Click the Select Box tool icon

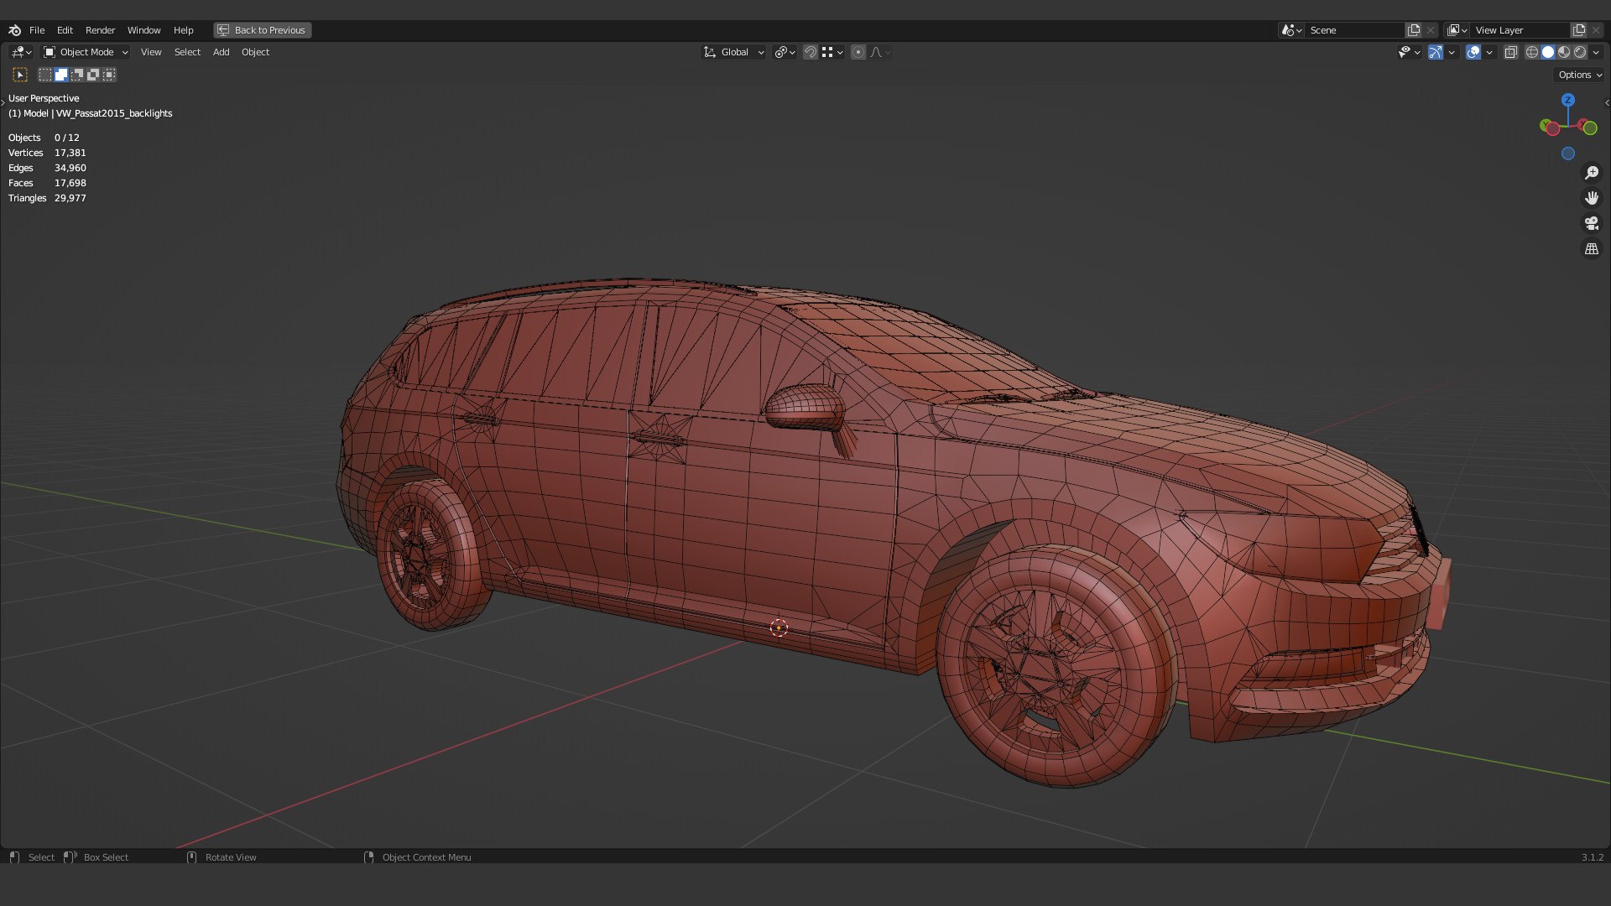tap(20, 75)
